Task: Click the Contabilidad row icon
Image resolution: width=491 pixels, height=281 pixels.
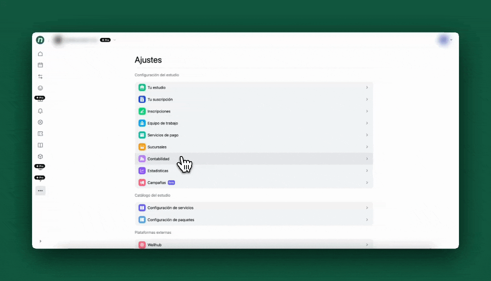Action: (x=142, y=159)
